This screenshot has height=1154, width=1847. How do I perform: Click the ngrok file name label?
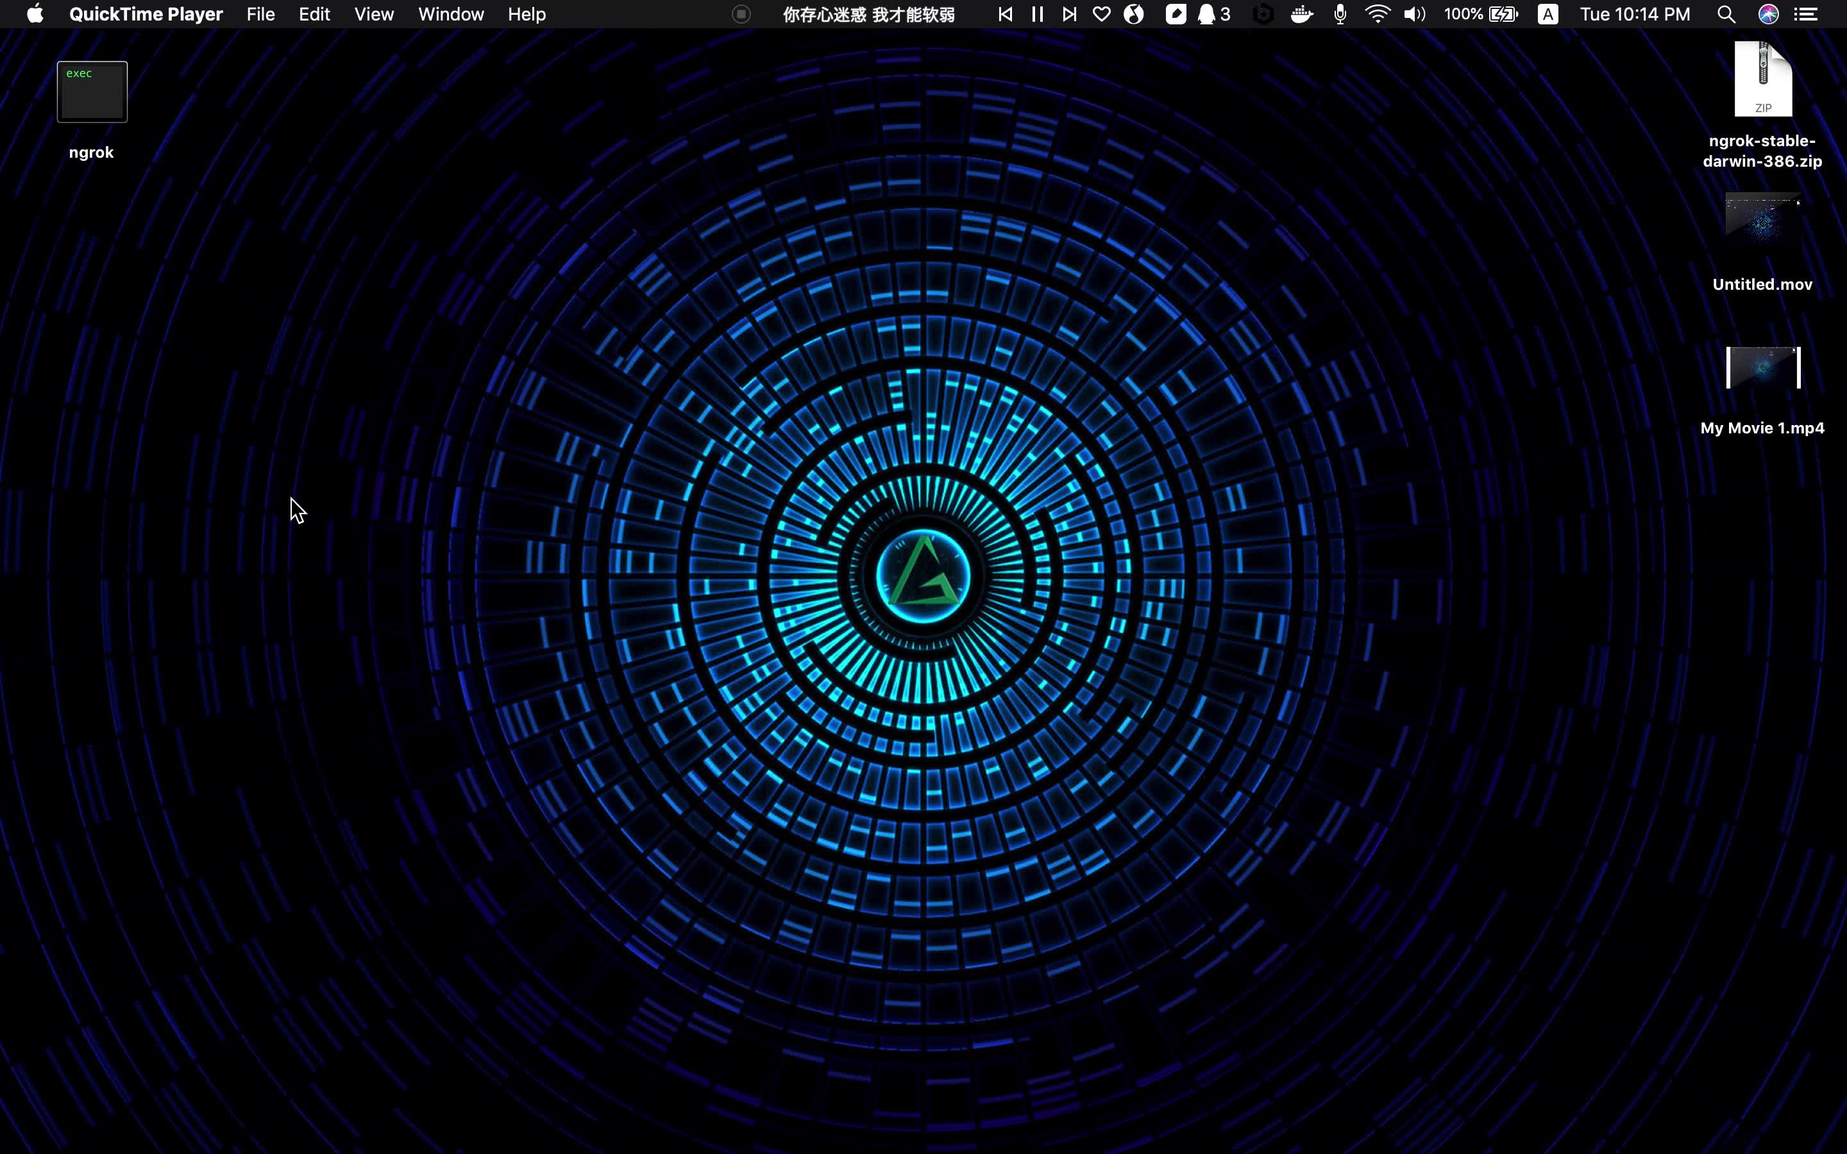coord(91,153)
